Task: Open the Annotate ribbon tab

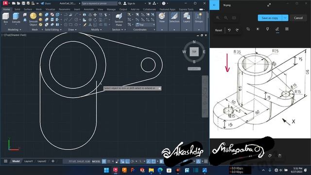Action: (88, 9)
